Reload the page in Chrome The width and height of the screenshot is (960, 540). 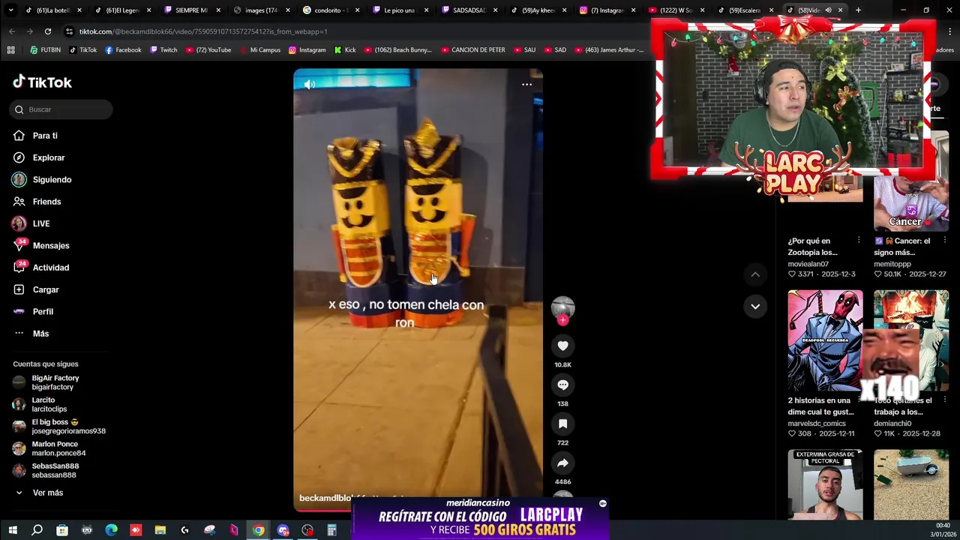click(48, 31)
